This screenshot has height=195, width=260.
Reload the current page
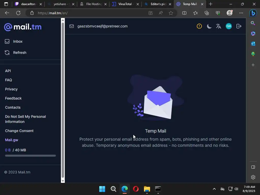[x=18, y=13]
